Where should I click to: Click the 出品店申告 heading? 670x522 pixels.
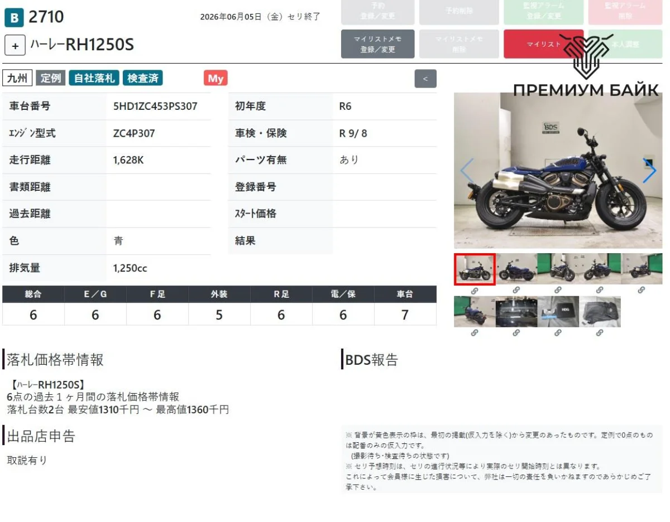coord(41,436)
